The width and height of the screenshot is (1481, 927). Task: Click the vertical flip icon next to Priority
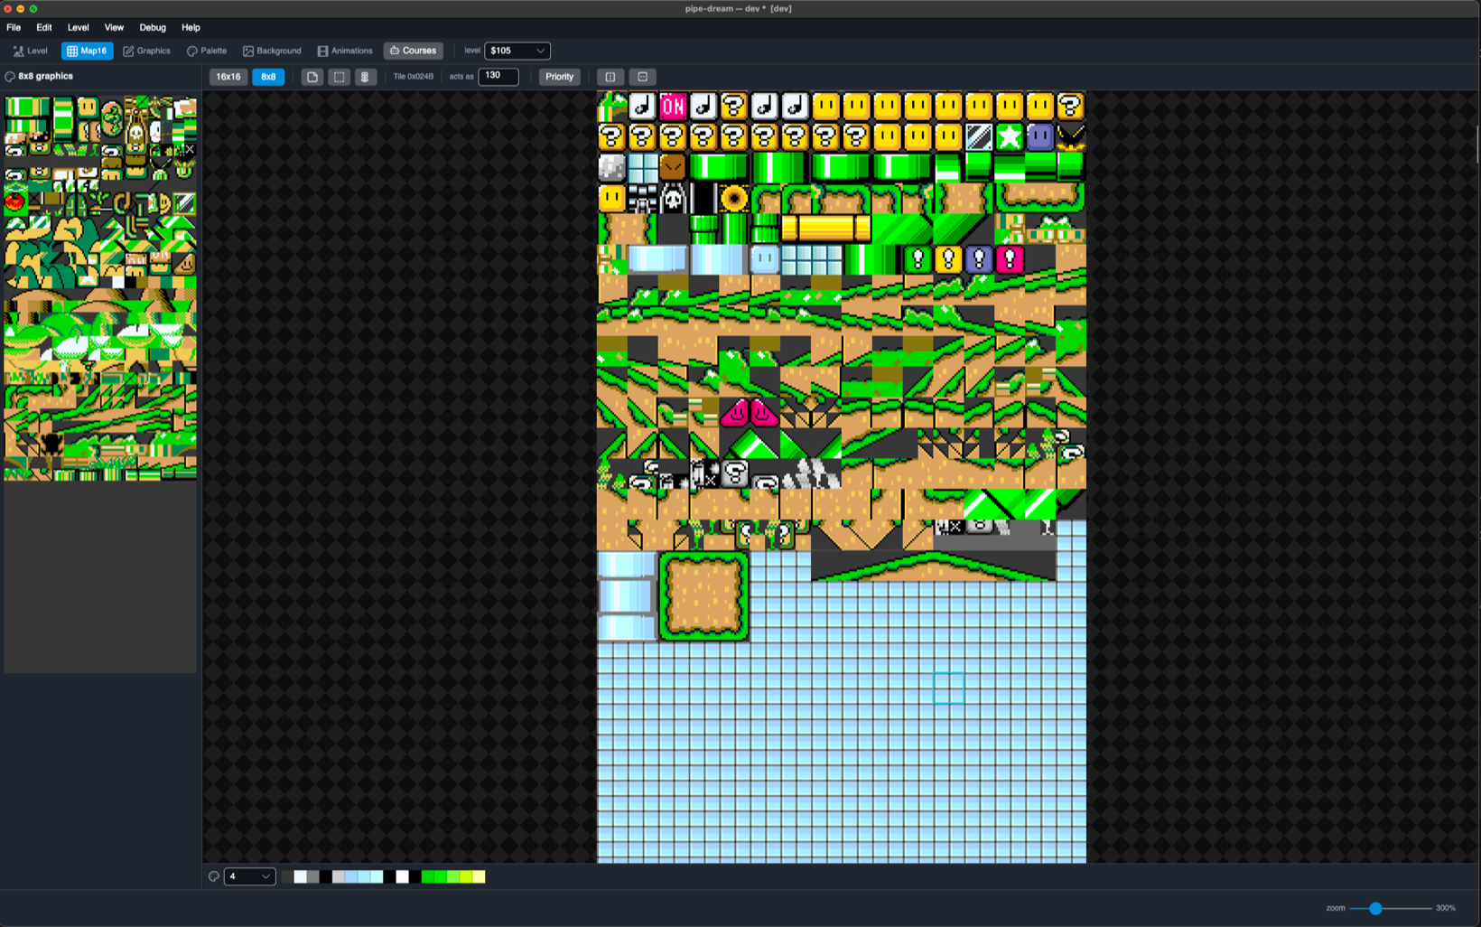(x=610, y=77)
